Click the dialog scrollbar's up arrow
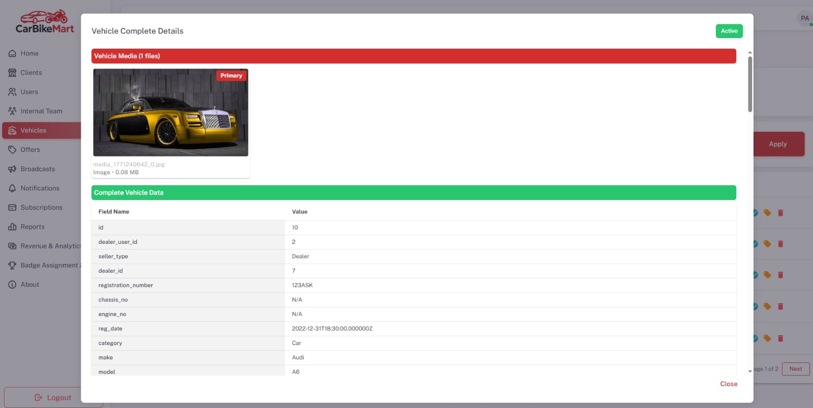Screen dimensions: 813x408 click(750, 52)
